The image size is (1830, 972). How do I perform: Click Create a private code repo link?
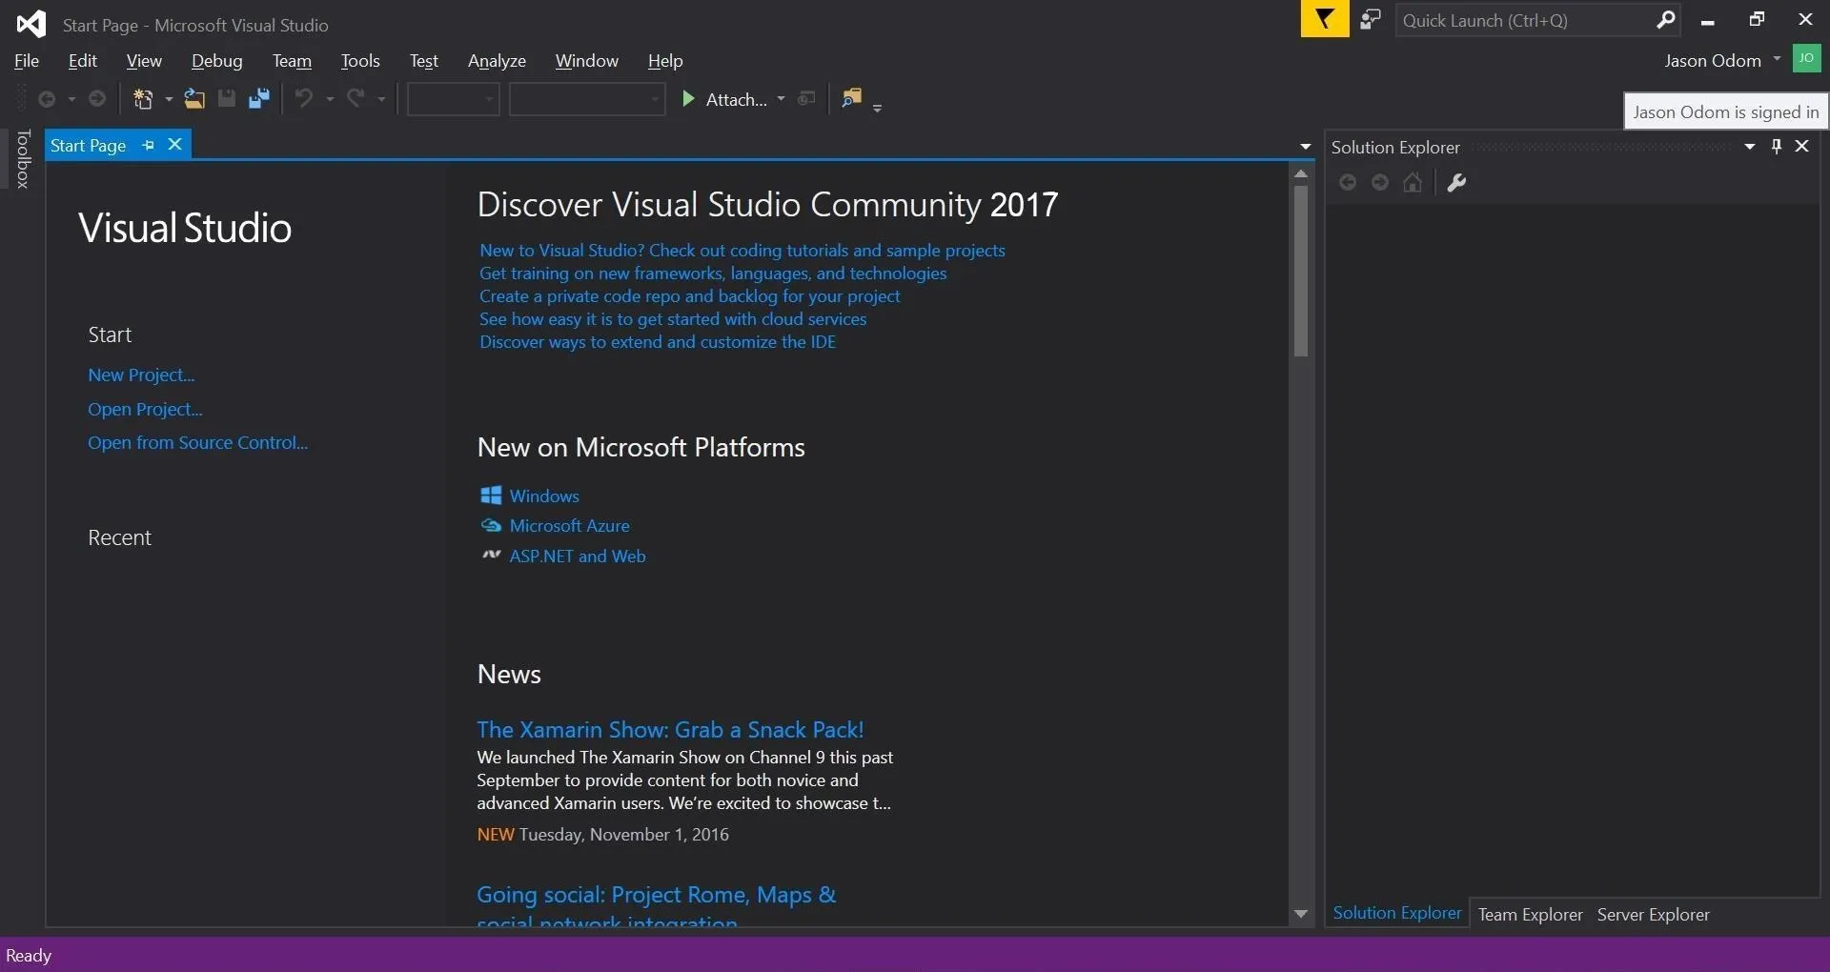[x=689, y=296]
